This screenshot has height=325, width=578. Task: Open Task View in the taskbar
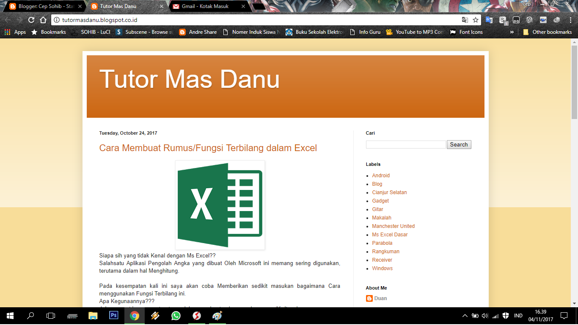click(x=51, y=315)
